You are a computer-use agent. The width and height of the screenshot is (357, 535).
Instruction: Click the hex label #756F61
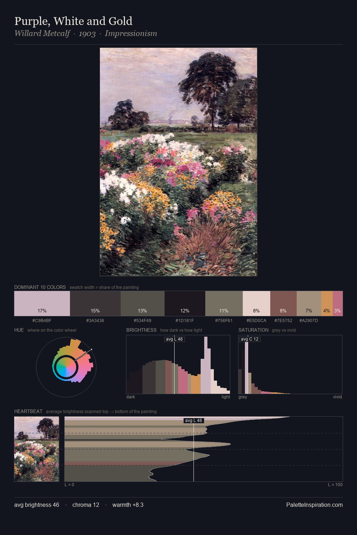point(224,321)
